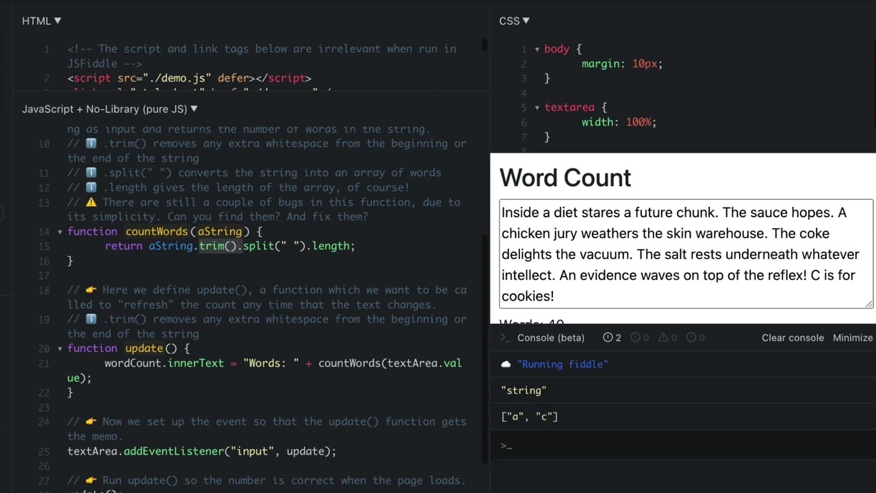Click the 'Now we set up the event' comment line 24
Image resolution: width=876 pixels, height=493 pixels.
click(267, 429)
